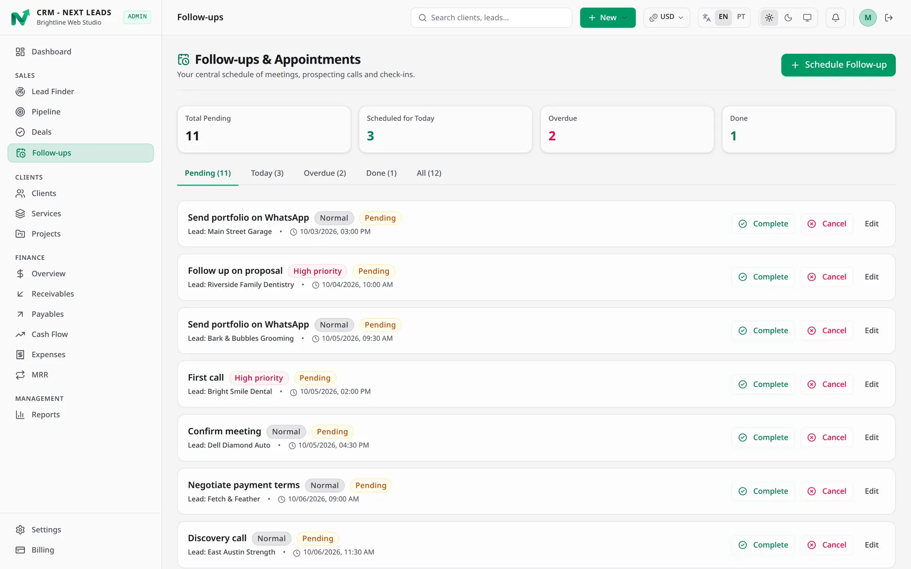Complete the Follow up on proposal task
Screen dimensions: 911x569
tap(763, 277)
